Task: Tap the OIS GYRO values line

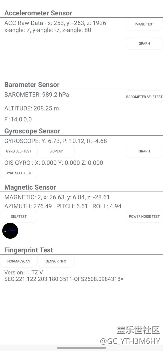Action: 54,163
